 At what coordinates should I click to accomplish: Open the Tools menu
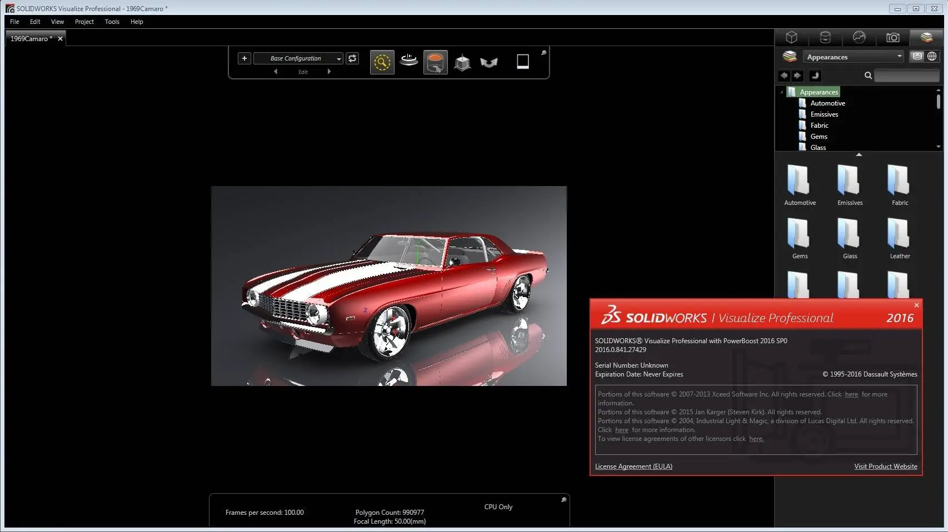(x=112, y=22)
